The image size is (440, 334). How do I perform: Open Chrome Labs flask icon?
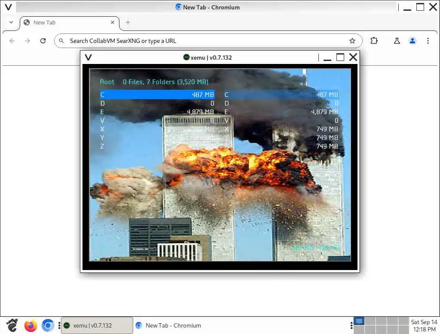tap(397, 41)
